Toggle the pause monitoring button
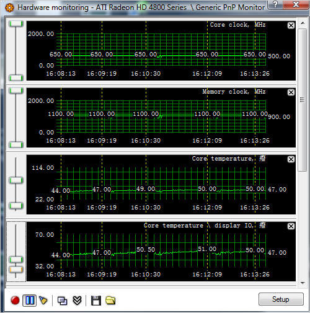Image resolution: width=310 pixels, height=313 pixels. (x=30, y=301)
